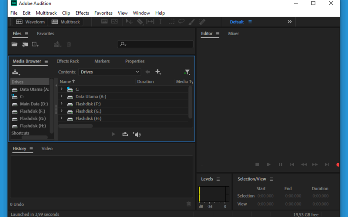Click the transport Pause button
Image resolution: width=348 pixels, height=217 pixels.
point(280,164)
